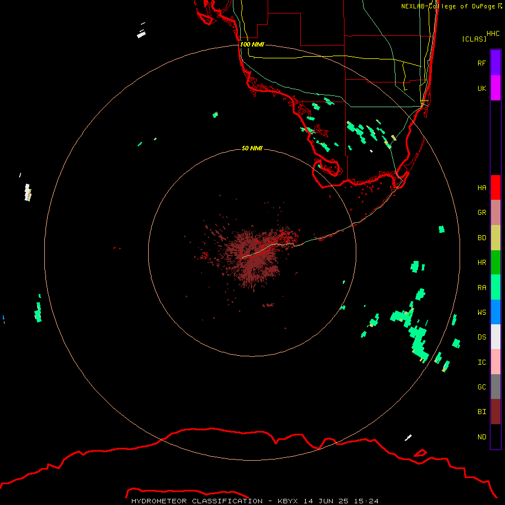Click the BI dark red legend swatch
Viewport: 505px width, 505px height.
pyautogui.click(x=495, y=412)
